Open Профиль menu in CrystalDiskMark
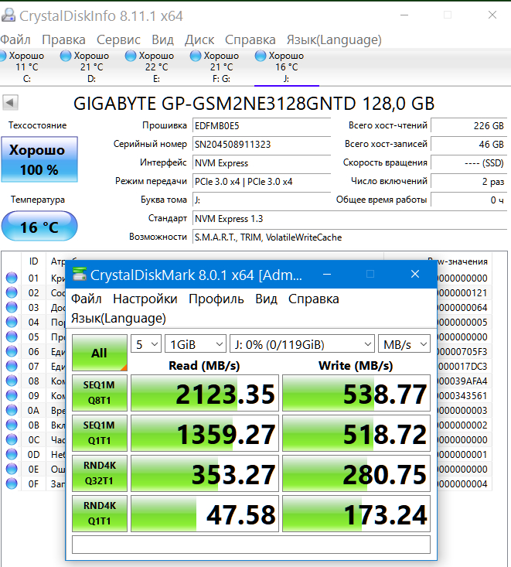Viewport: 511px width, 567px height. pyautogui.click(x=216, y=299)
